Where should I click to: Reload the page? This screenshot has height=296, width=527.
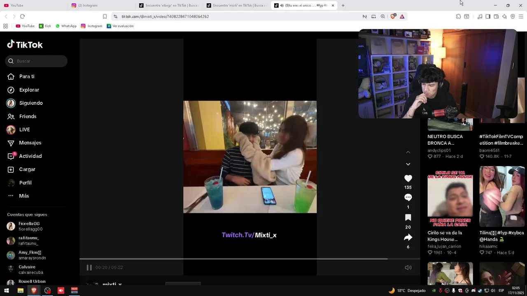pos(22,16)
